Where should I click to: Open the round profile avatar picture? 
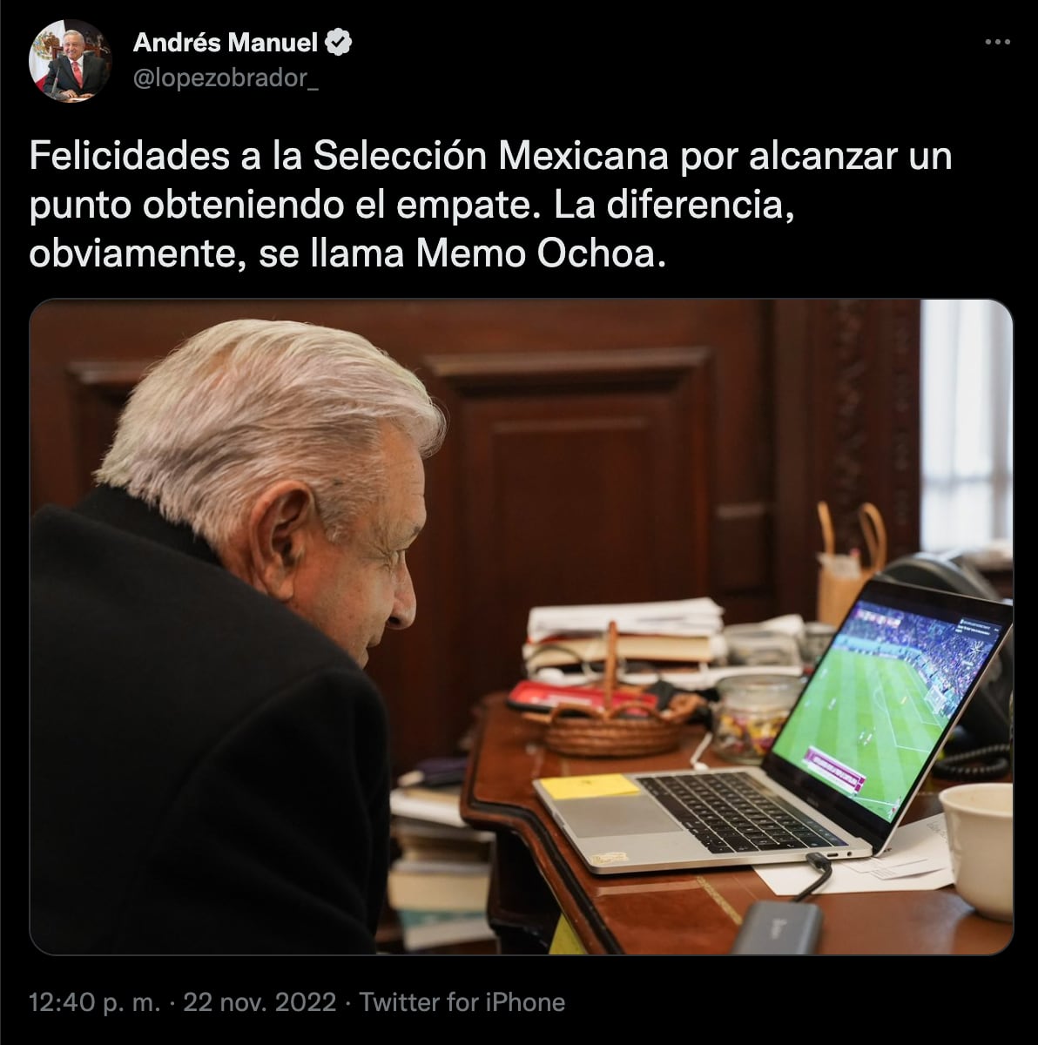point(70,61)
